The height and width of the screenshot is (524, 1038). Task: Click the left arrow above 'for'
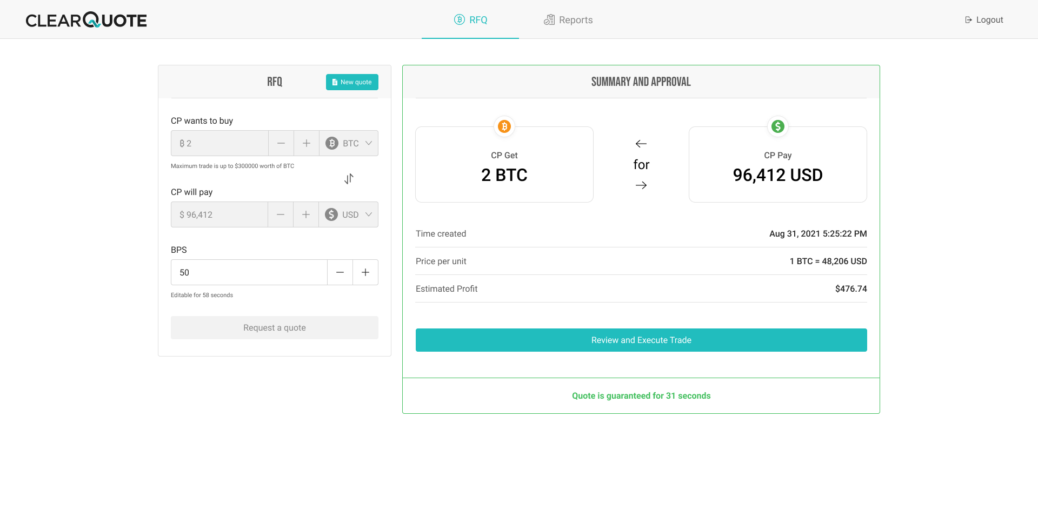coord(641,144)
